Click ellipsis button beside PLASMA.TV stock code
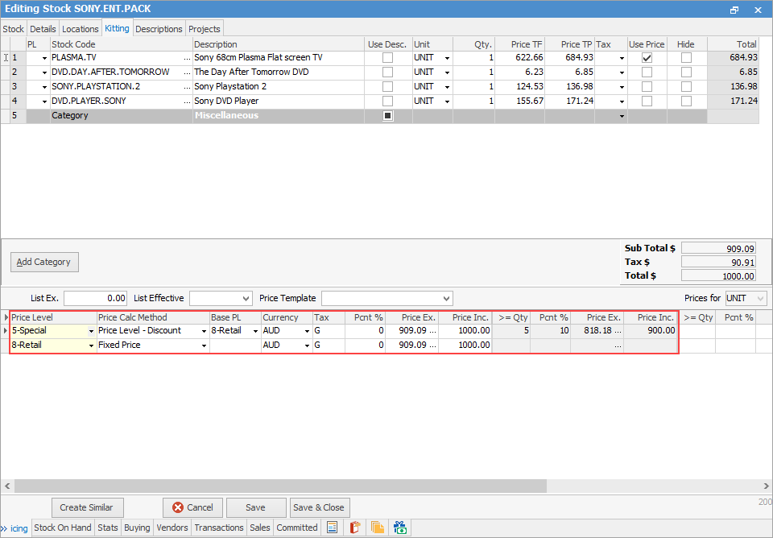This screenshot has width=773, height=538. point(188,58)
